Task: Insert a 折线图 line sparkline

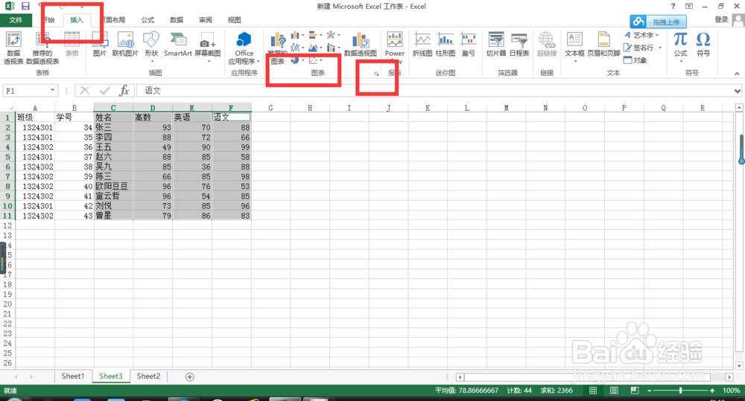Action: (422, 44)
